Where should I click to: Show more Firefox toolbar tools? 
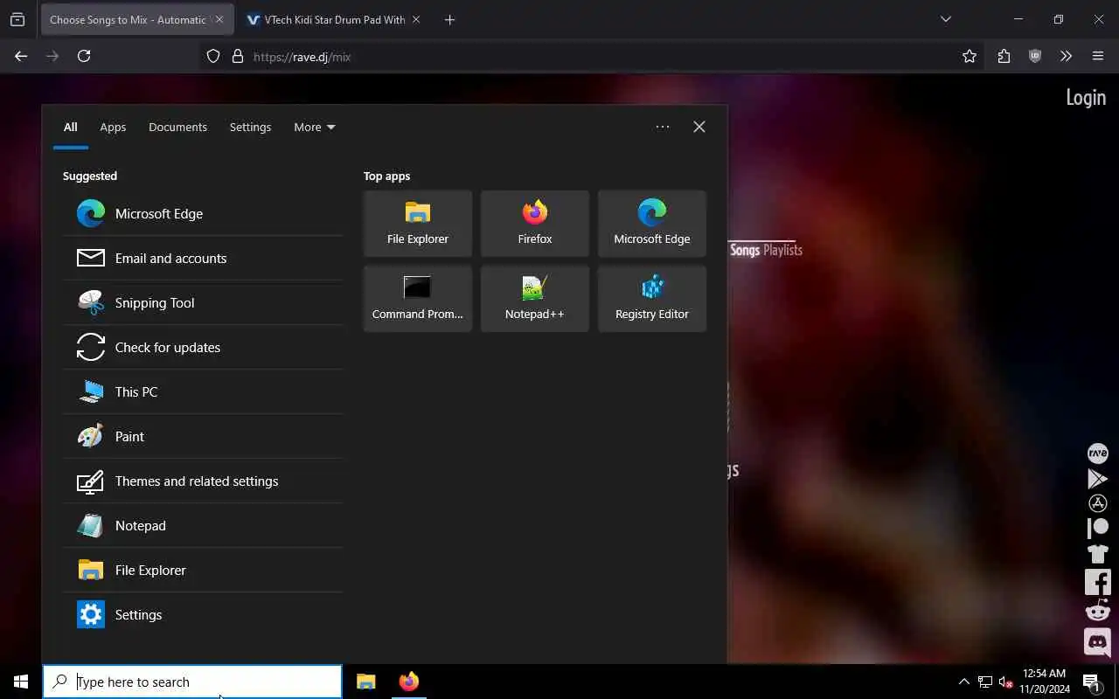(1066, 56)
